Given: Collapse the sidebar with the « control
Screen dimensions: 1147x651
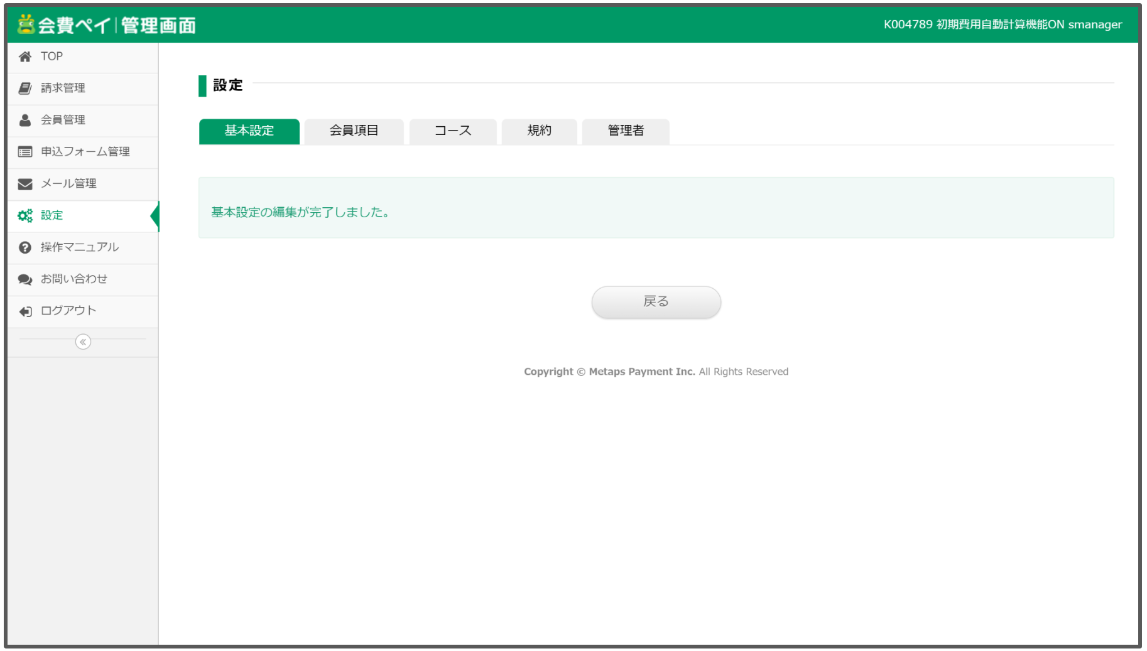Looking at the screenshot, I should [83, 342].
